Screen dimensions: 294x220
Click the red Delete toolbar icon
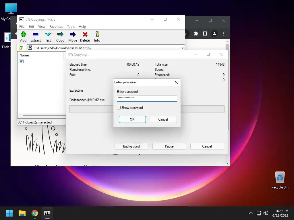tap(85, 37)
